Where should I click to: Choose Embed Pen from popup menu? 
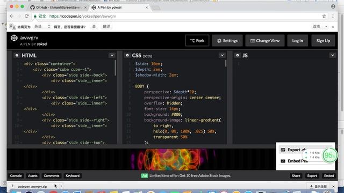tap(295, 161)
